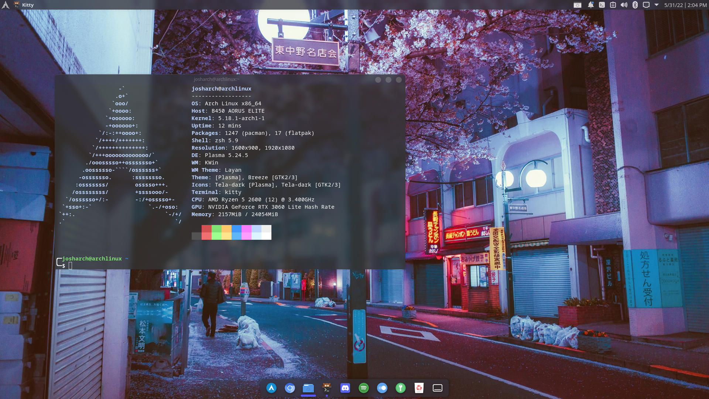This screenshot has height=399, width=709.
Task: Open the clipboard history tray widget
Action: 613,5
